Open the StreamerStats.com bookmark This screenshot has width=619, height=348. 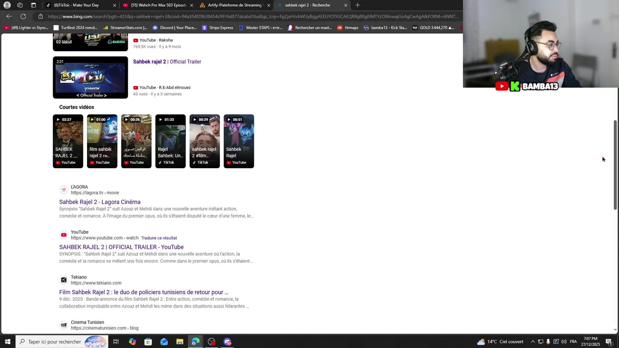[x=125, y=28]
